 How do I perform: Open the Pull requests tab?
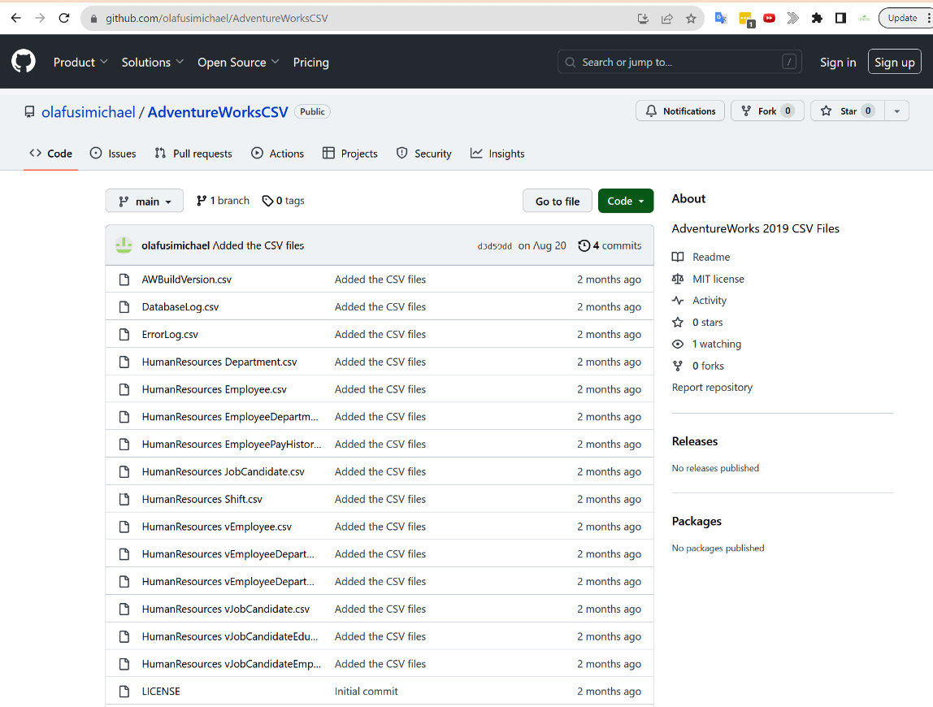tap(193, 154)
